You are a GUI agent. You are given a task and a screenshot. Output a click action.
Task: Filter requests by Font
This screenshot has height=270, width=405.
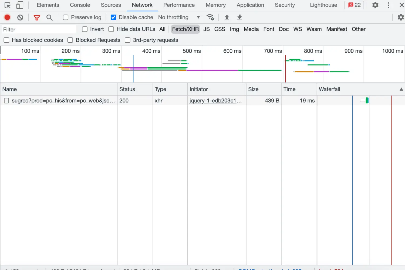click(269, 29)
